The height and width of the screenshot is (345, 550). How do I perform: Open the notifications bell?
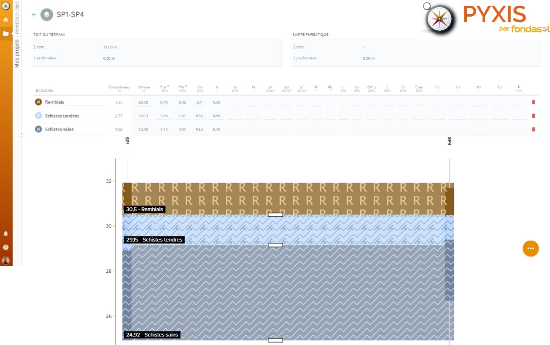(6, 234)
